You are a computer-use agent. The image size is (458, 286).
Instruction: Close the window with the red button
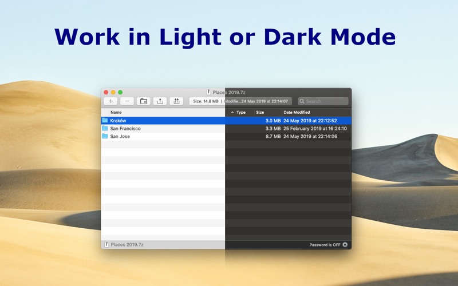click(x=106, y=92)
